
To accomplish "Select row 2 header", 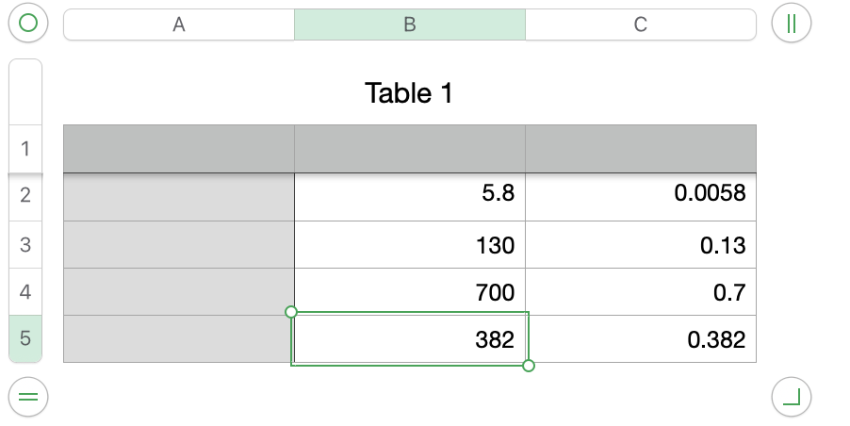I will click(25, 196).
